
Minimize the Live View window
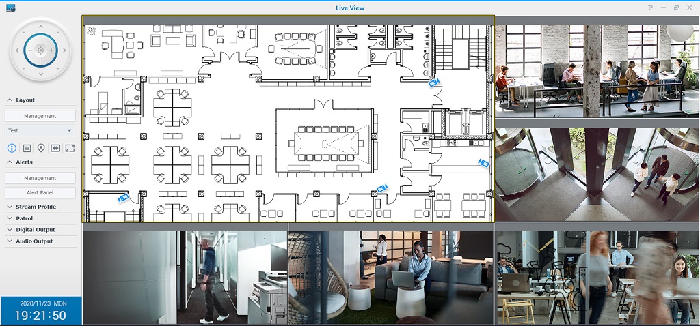(663, 8)
